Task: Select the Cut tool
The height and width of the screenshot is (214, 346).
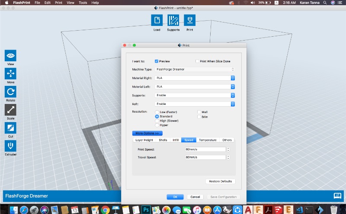Action: coord(10,128)
